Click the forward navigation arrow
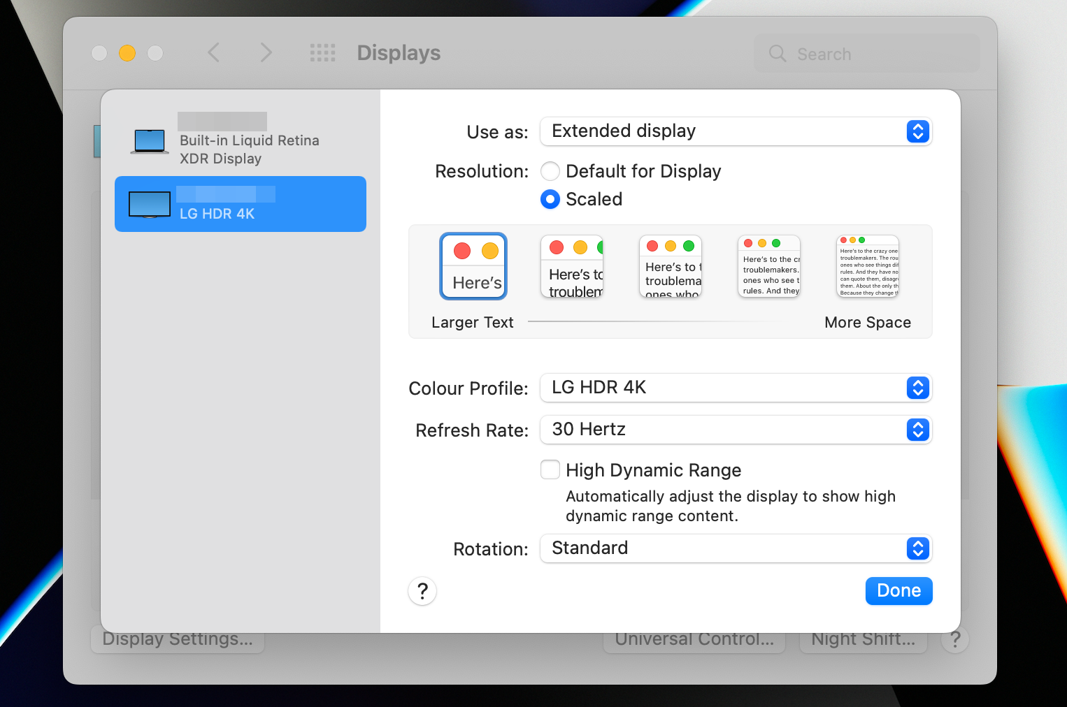The height and width of the screenshot is (707, 1067). [x=266, y=52]
